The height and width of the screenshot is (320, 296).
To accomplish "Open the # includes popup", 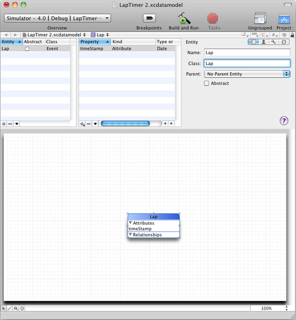I will click(x=274, y=35).
